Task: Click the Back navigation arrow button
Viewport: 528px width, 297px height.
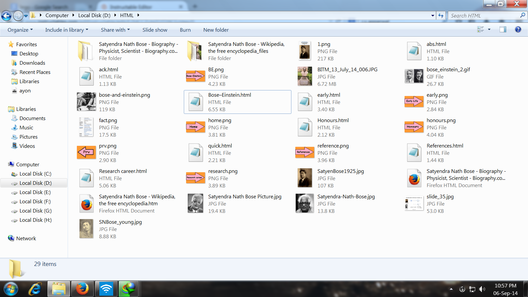Action: click(6, 16)
